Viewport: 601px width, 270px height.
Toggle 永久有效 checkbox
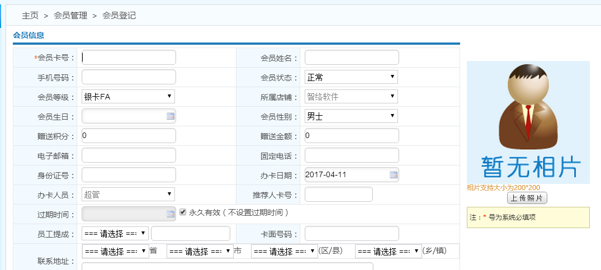(x=183, y=212)
